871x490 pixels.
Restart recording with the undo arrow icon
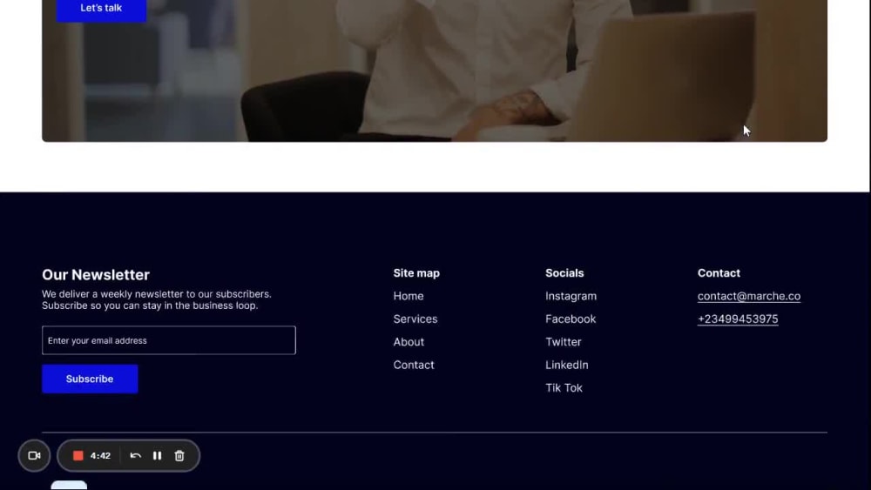(x=136, y=455)
